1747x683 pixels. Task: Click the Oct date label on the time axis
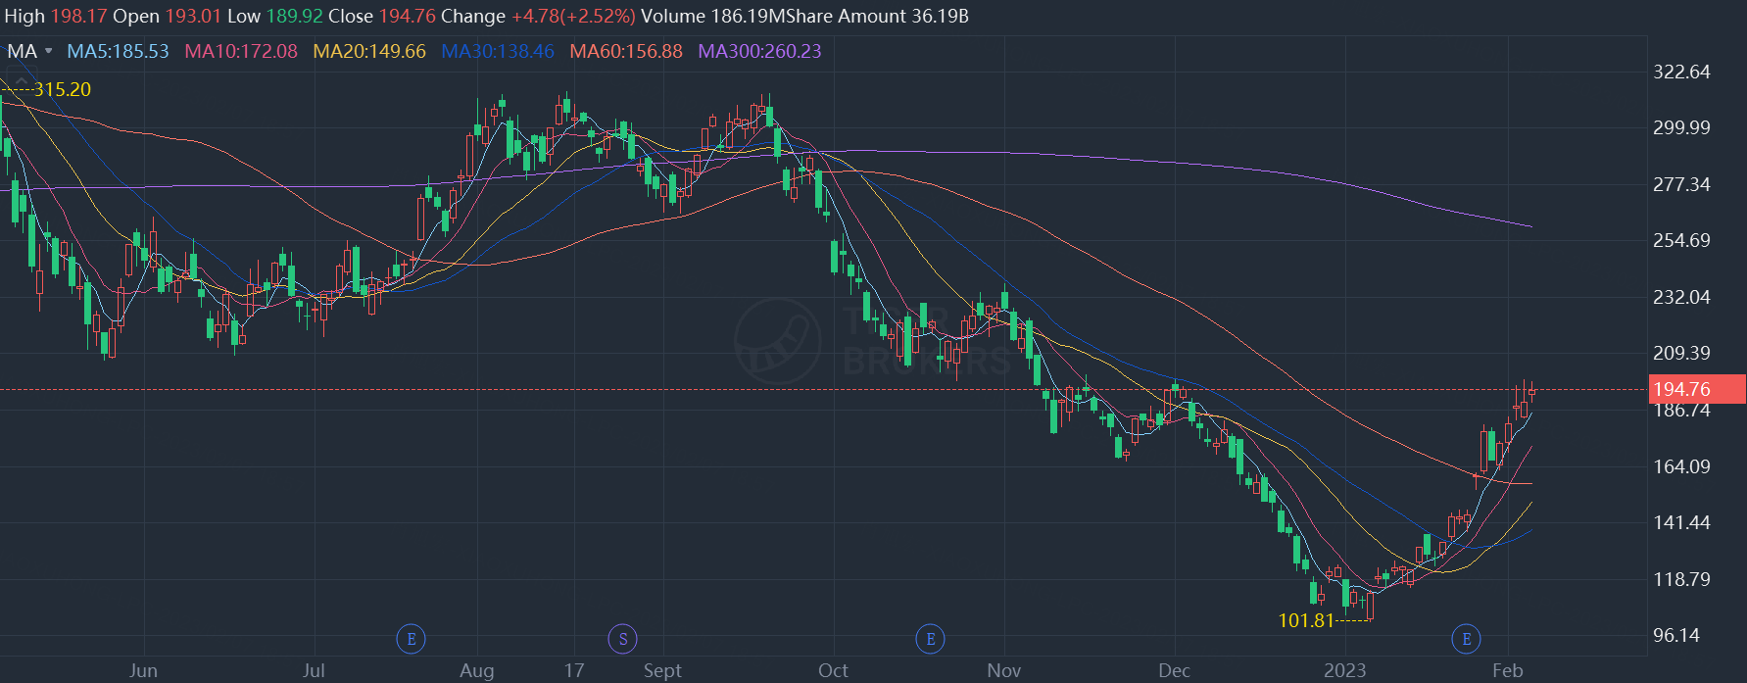click(x=833, y=670)
